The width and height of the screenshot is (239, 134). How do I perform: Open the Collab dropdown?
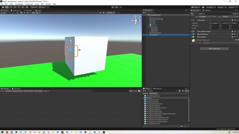click(195, 7)
